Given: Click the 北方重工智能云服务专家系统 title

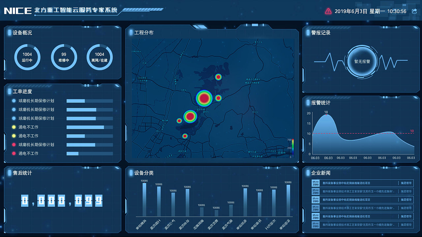Looking at the screenshot, I should pos(76,10).
